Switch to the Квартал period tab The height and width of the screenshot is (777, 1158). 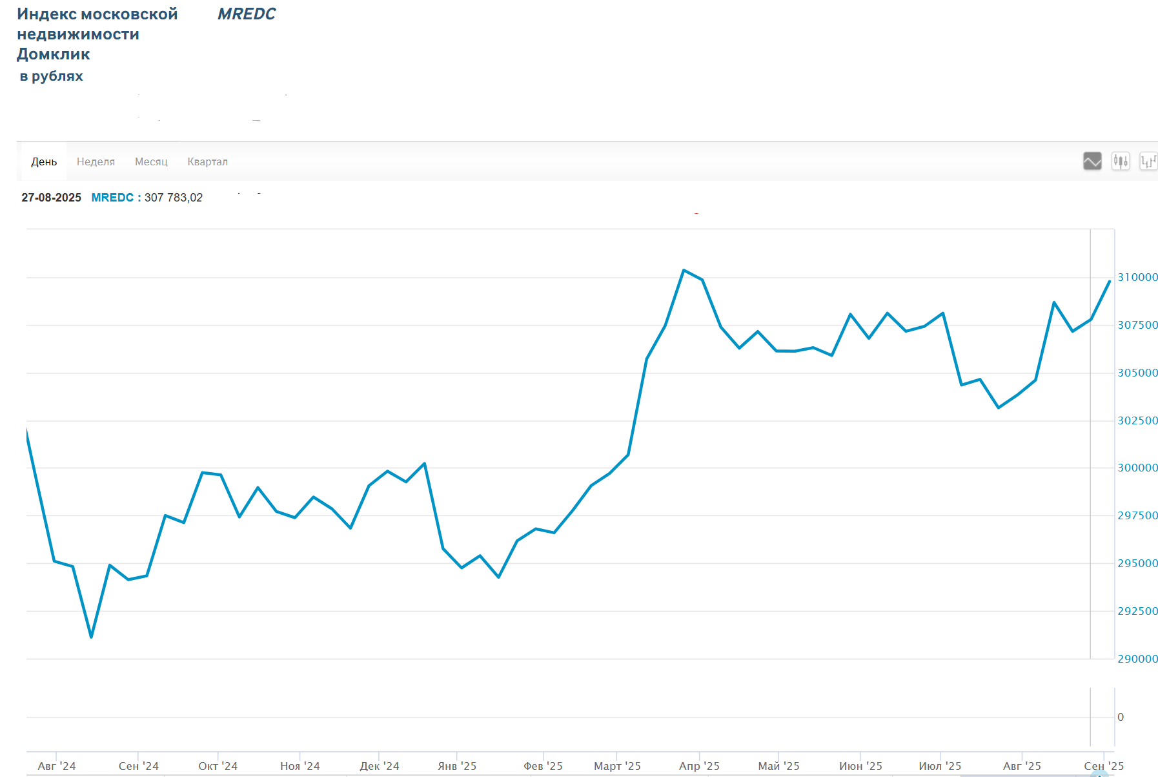coord(207,161)
